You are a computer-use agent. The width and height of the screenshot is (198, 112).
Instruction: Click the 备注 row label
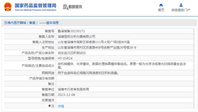point(51,84)
